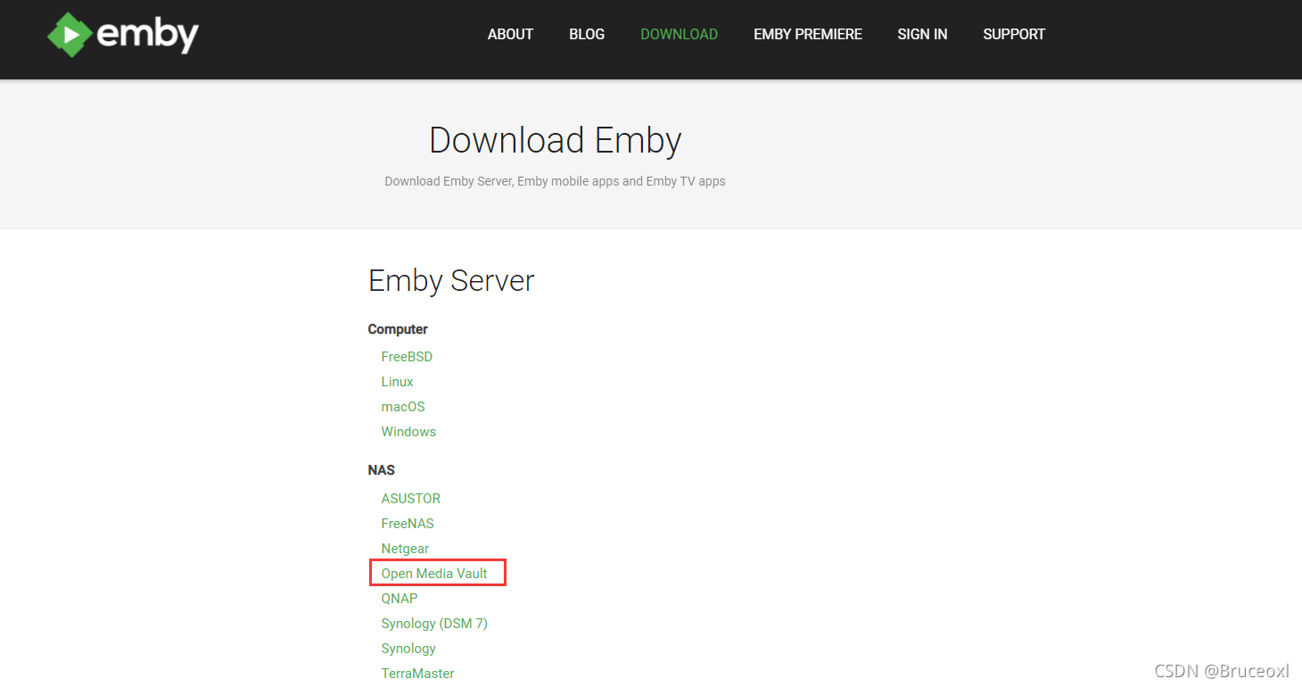Screen dimensions: 1302x687
Task: Open the ABOUT page in the nav bar
Action: [x=510, y=35]
